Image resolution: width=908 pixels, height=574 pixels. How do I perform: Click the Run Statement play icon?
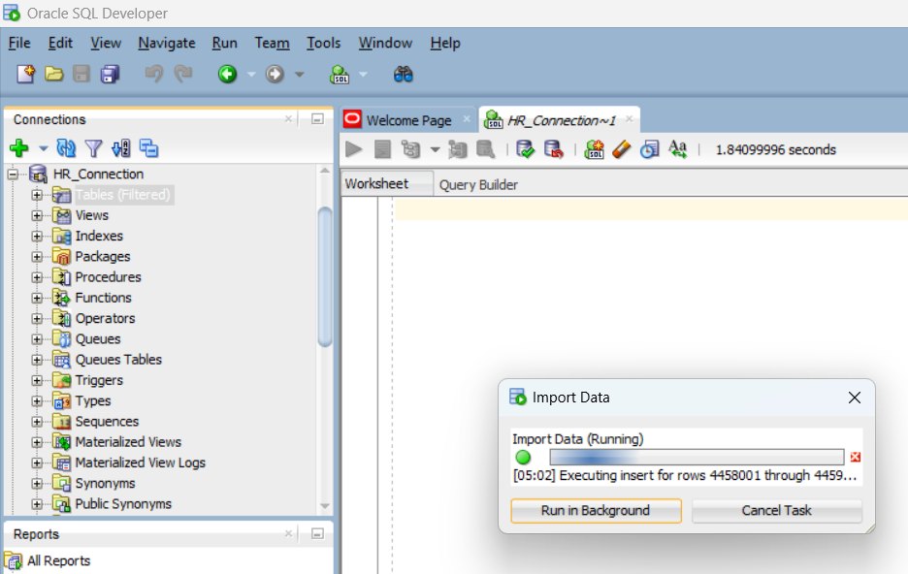tap(354, 149)
